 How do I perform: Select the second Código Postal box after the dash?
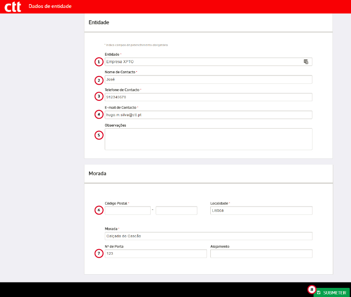176,211
